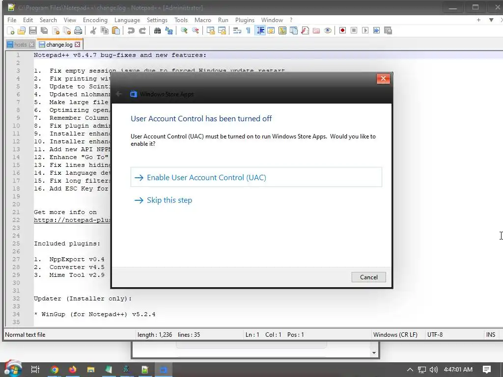Click the Save recorded macro icon
The image size is (503, 377).
pyautogui.click(x=388, y=30)
